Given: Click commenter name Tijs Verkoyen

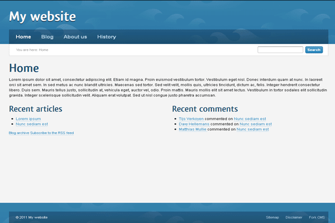Looking at the screenshot, I should [x=191, y=119].
